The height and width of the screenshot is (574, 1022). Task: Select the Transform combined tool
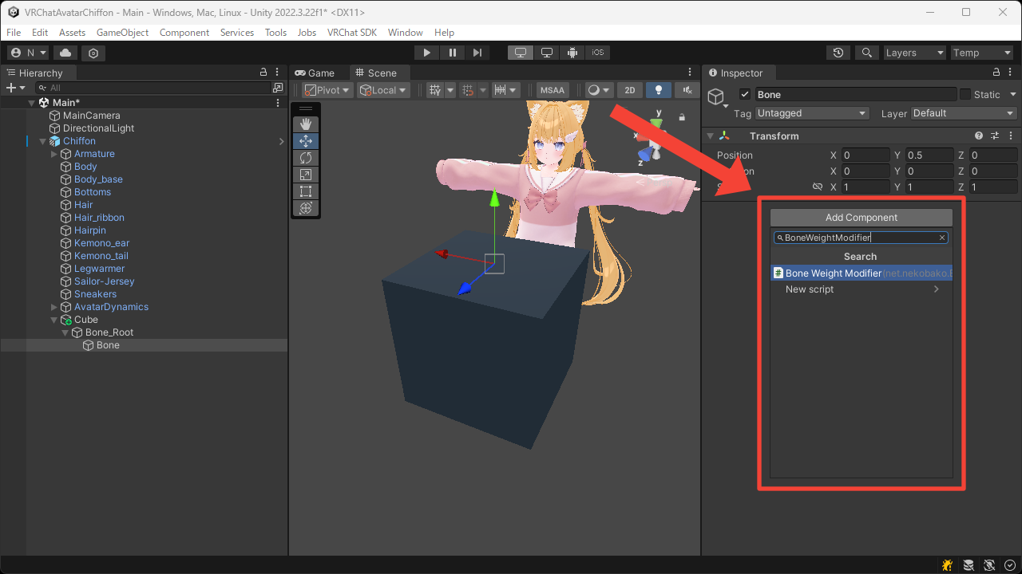(305, 208)
